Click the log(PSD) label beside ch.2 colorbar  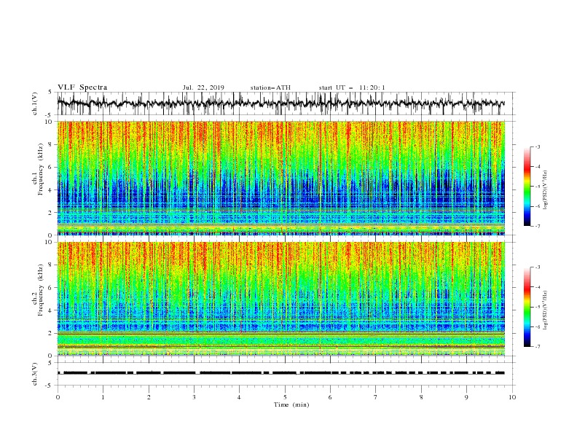point(546,310)
